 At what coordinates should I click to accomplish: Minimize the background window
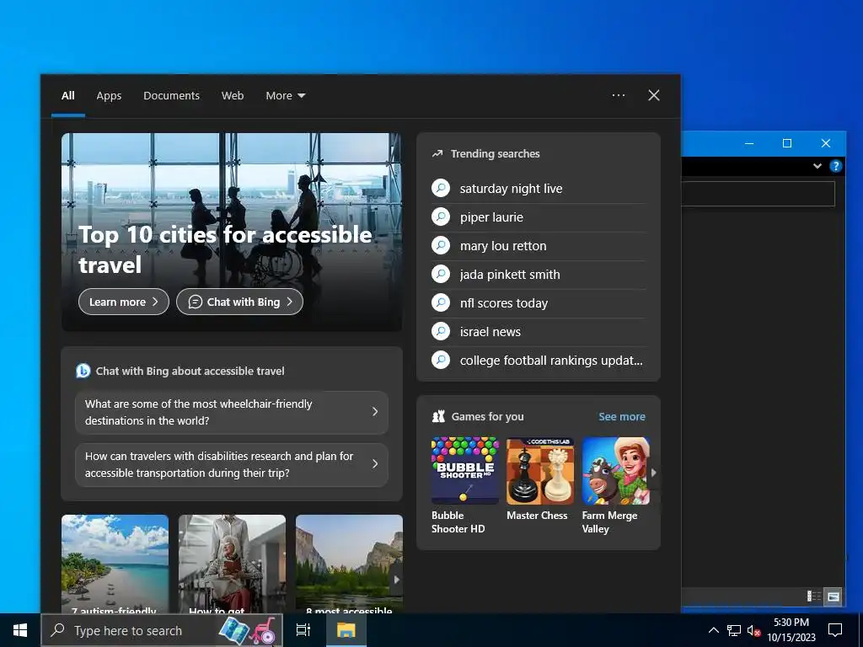[x=749, y=143]
